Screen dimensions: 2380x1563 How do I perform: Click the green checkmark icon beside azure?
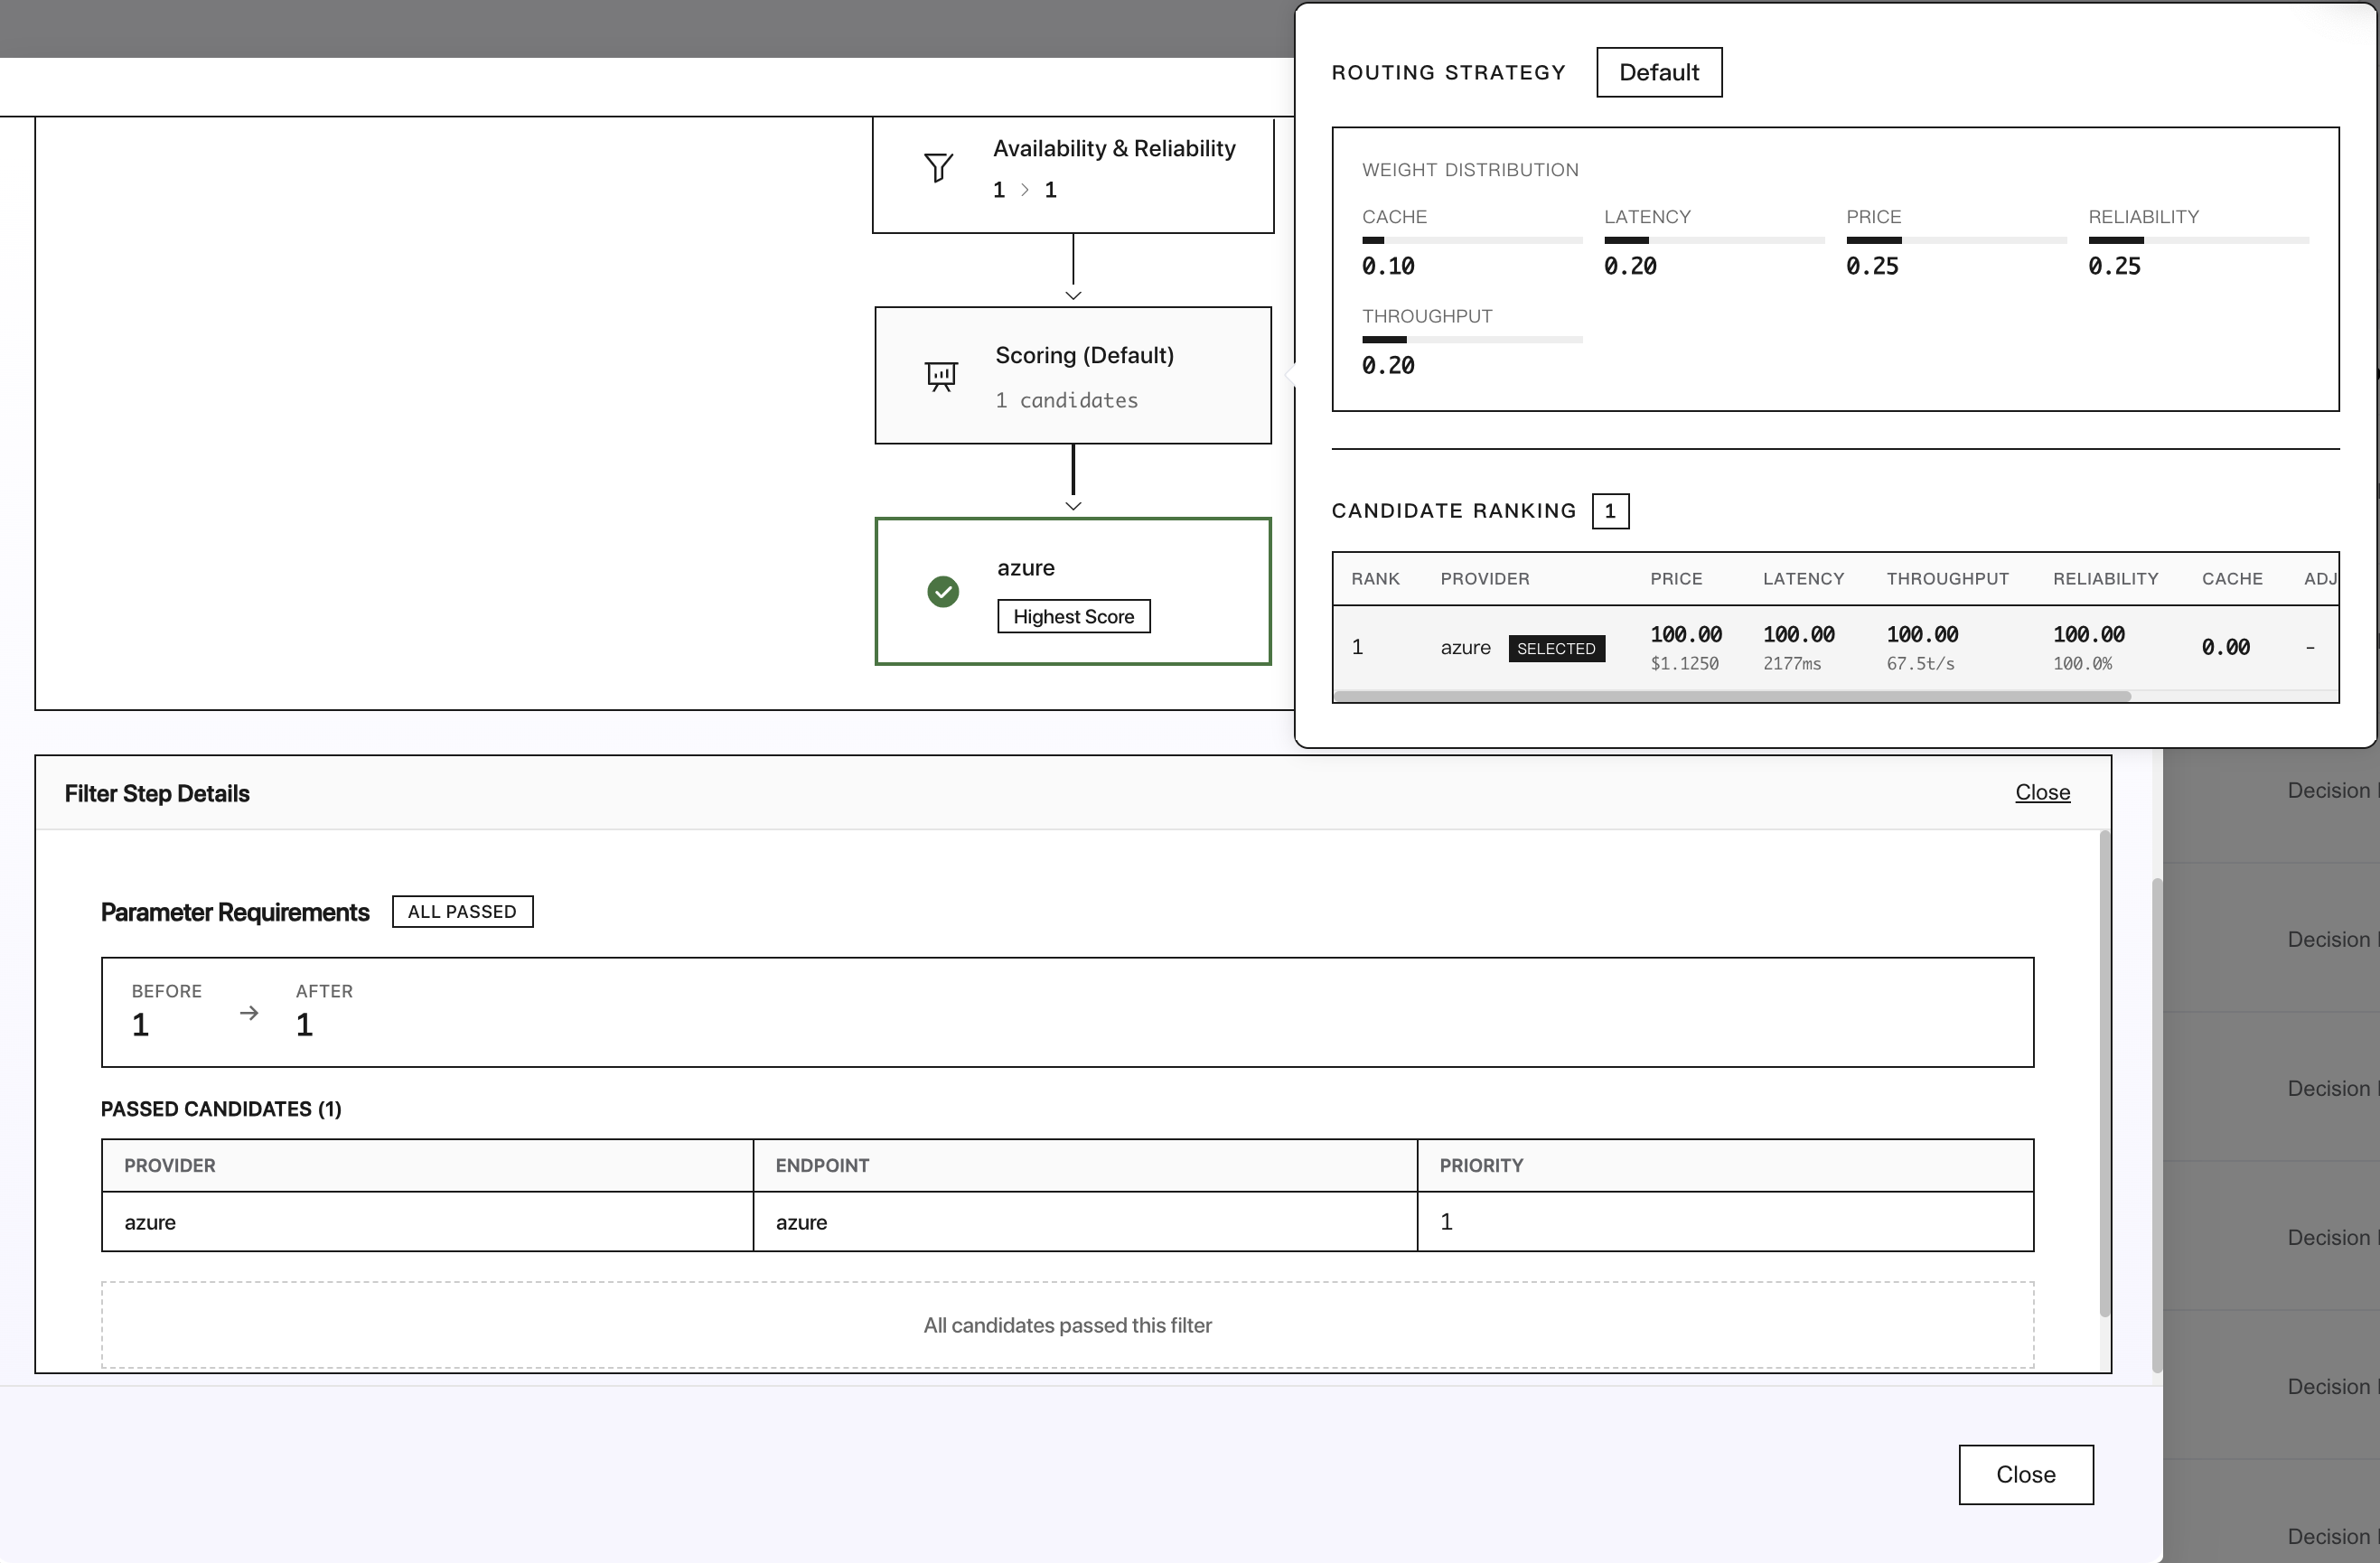pos(942,592)
